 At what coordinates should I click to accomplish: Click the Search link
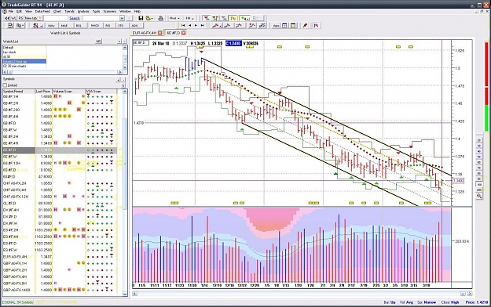point(75,18)
